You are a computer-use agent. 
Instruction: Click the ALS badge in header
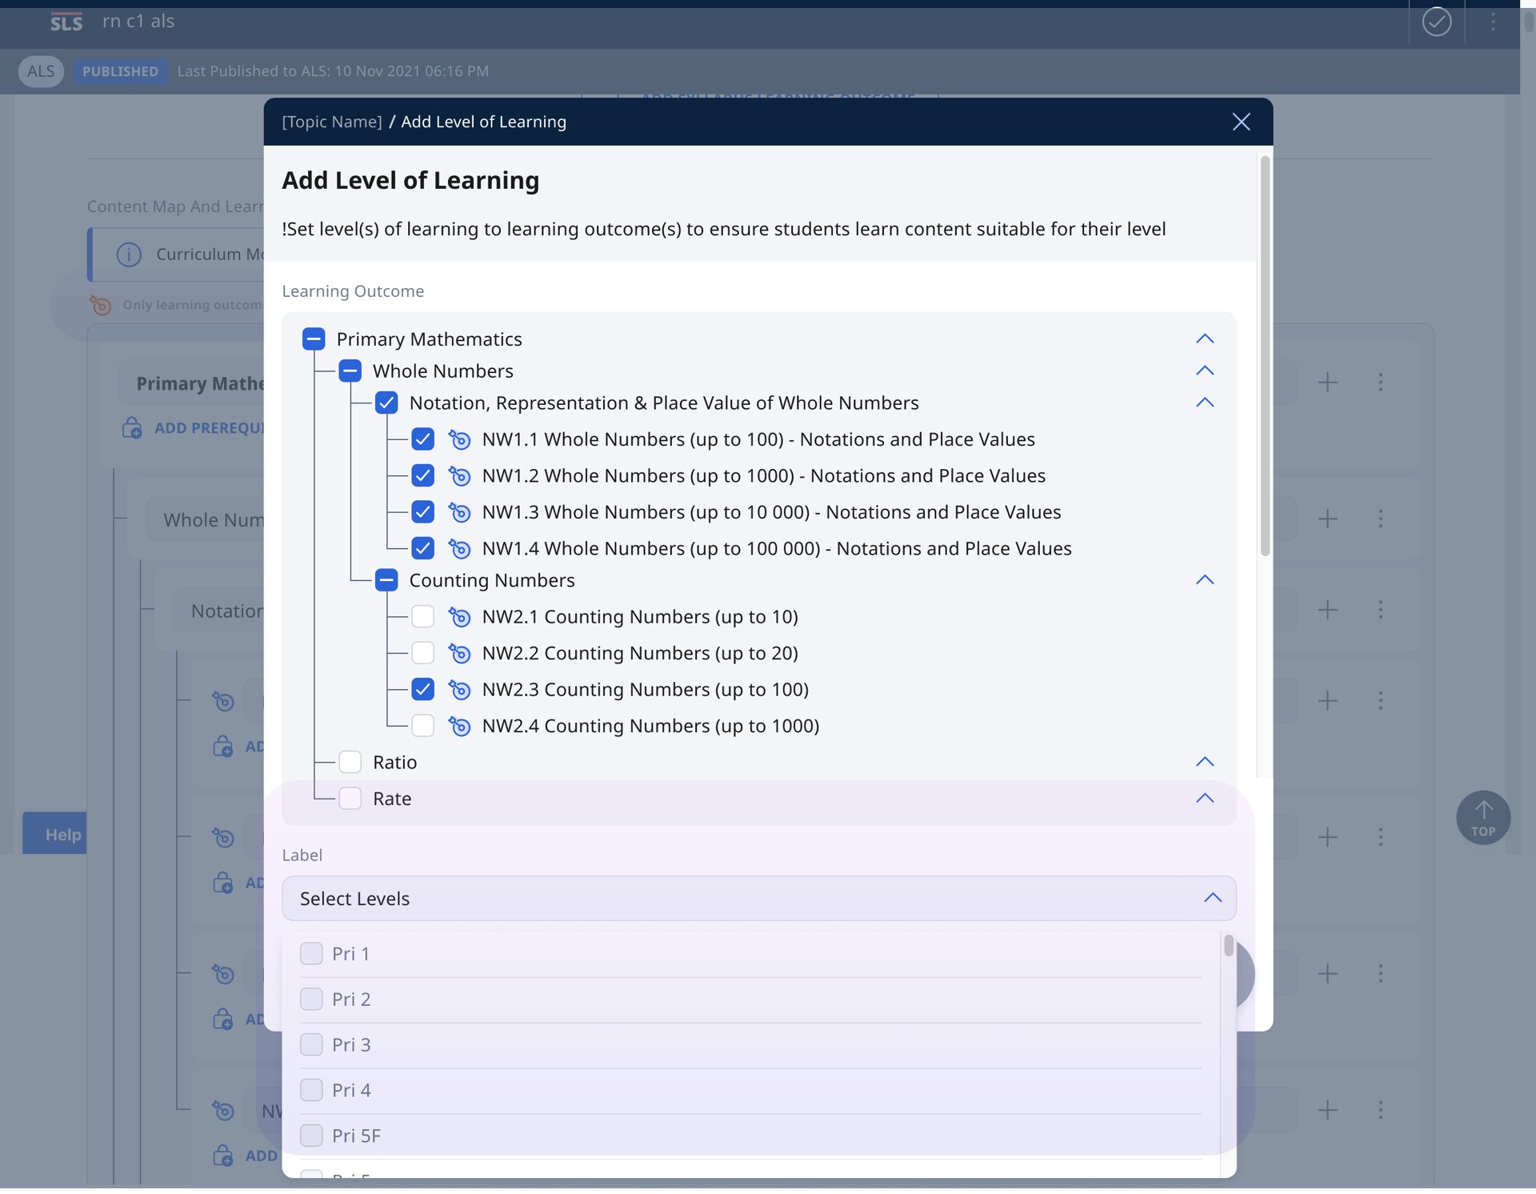click(41, 71)
